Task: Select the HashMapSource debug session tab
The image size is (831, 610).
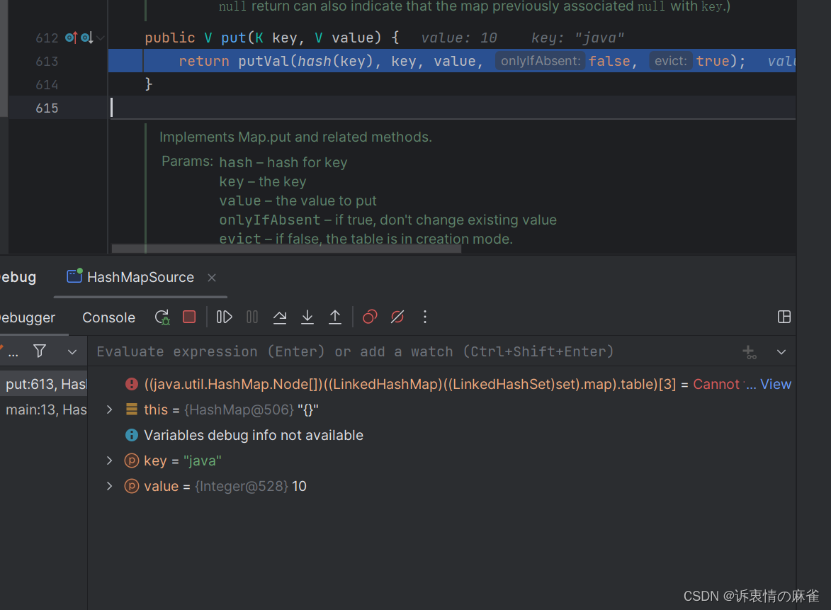Action: tap(140, 277)
